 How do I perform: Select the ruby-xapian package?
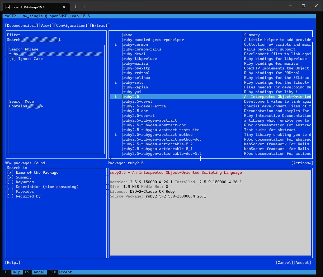[x=211, y=87]
